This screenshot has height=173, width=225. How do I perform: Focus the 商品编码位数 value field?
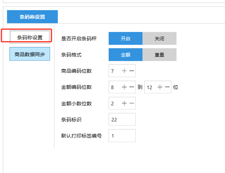[x=114, y=71]
